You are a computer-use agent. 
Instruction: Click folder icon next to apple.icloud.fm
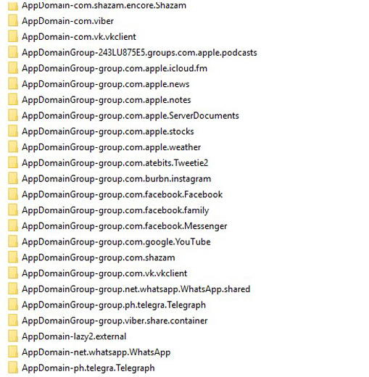pos(13,68)
